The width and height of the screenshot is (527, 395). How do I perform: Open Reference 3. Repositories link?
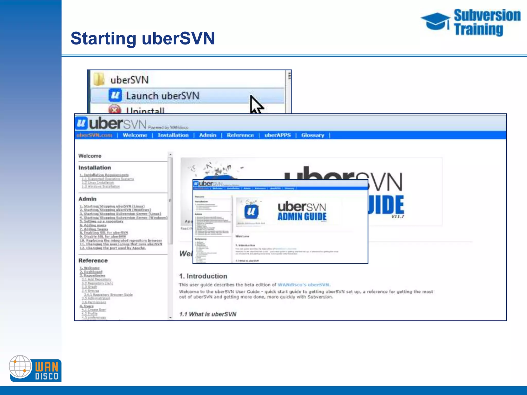tap(92, 275)
